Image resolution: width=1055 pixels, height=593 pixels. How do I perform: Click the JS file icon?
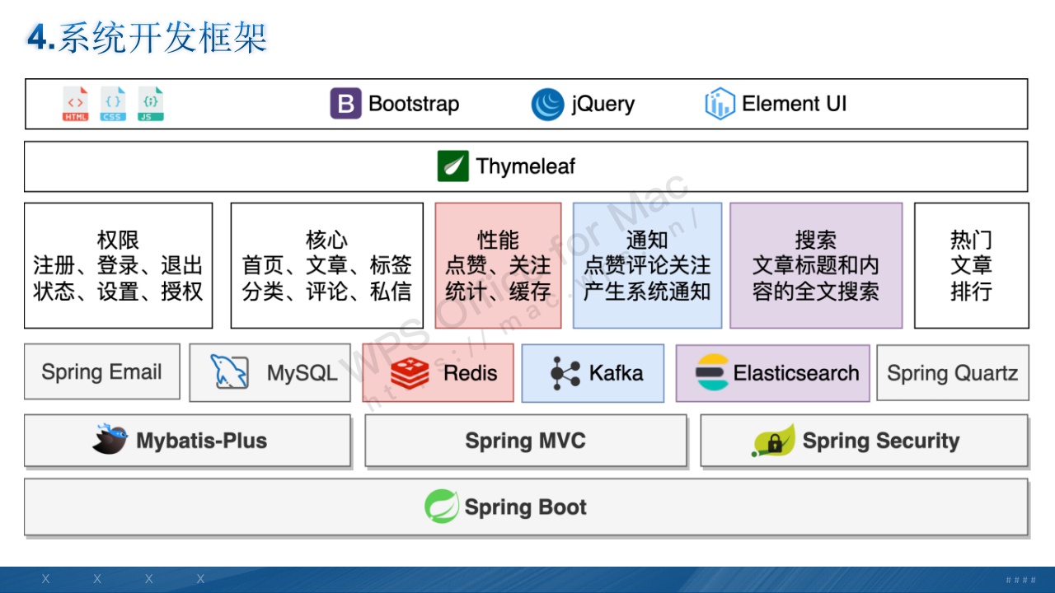pos(151,104)
